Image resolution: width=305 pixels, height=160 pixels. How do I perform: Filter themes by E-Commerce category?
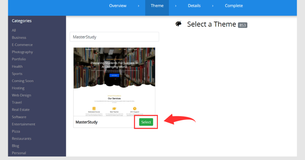pos(22,45)
